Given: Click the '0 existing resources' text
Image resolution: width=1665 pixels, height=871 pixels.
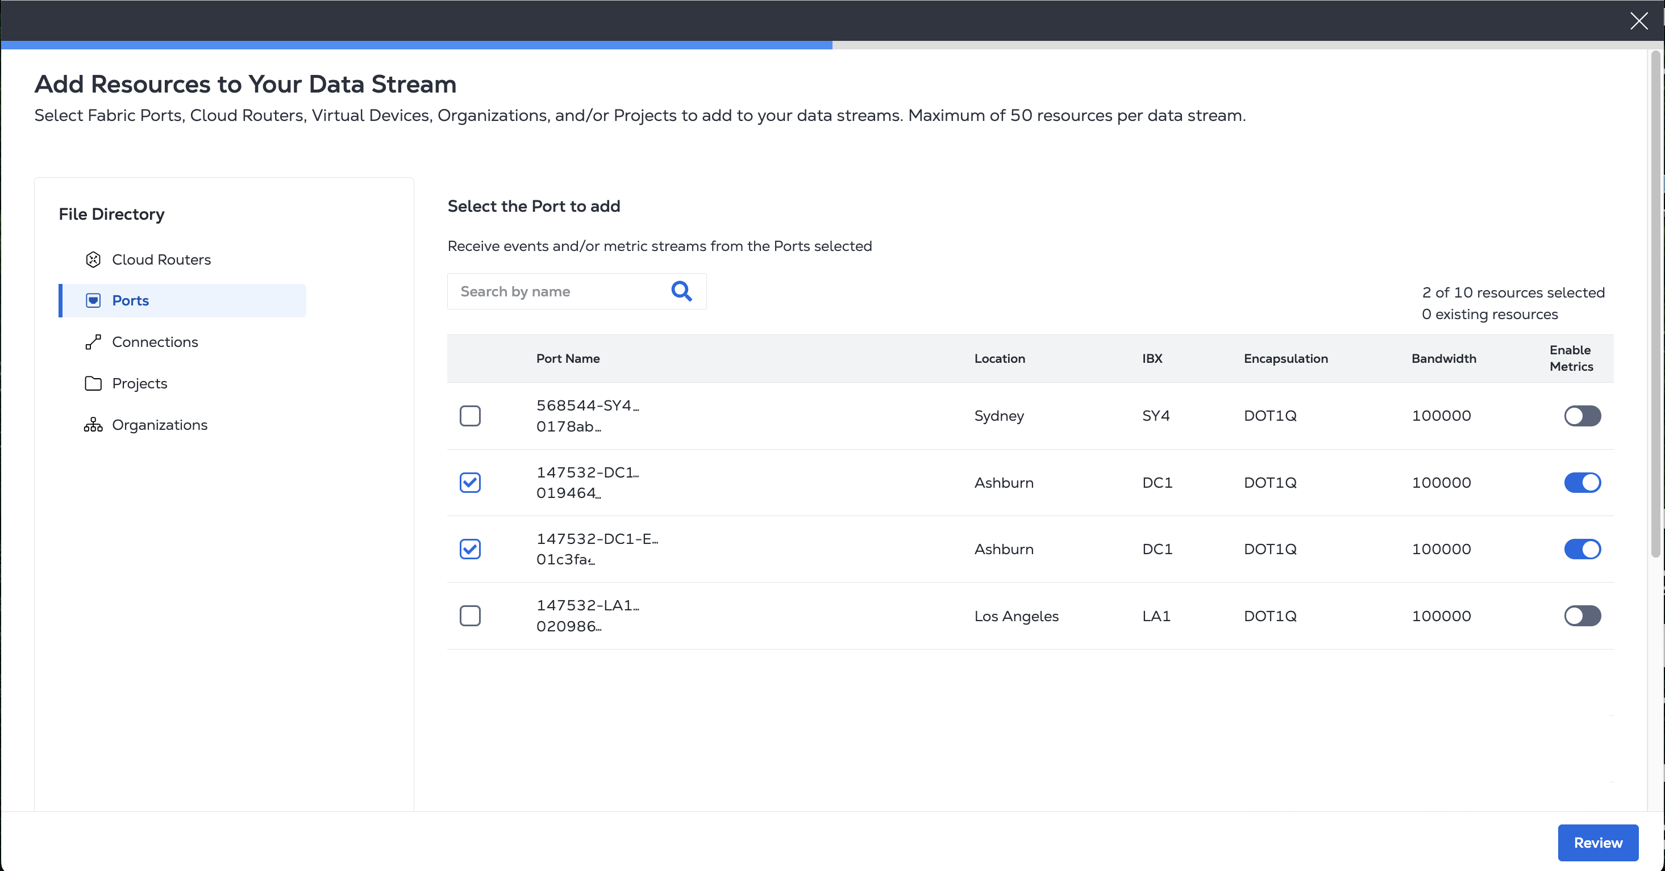Looking at the screenshot, I should coord(1490,315).
